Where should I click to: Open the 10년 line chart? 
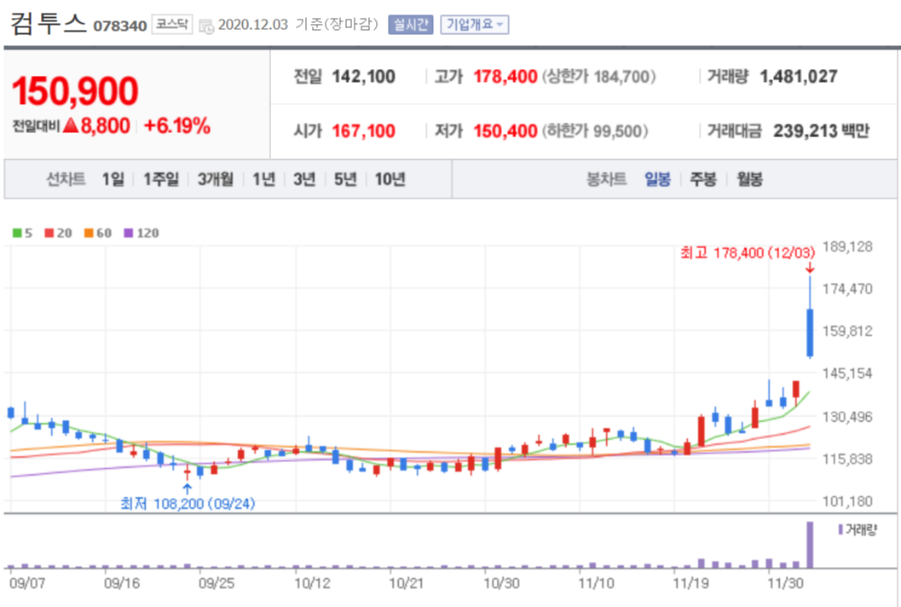390,179
